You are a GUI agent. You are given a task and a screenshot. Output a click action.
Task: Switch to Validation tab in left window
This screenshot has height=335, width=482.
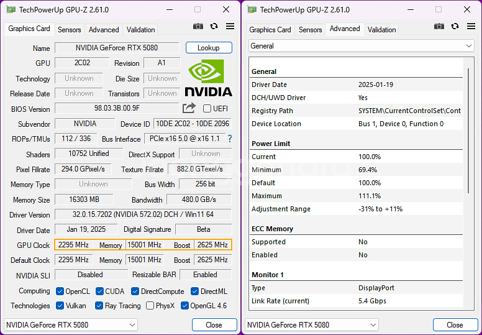[x=140, y=30]
